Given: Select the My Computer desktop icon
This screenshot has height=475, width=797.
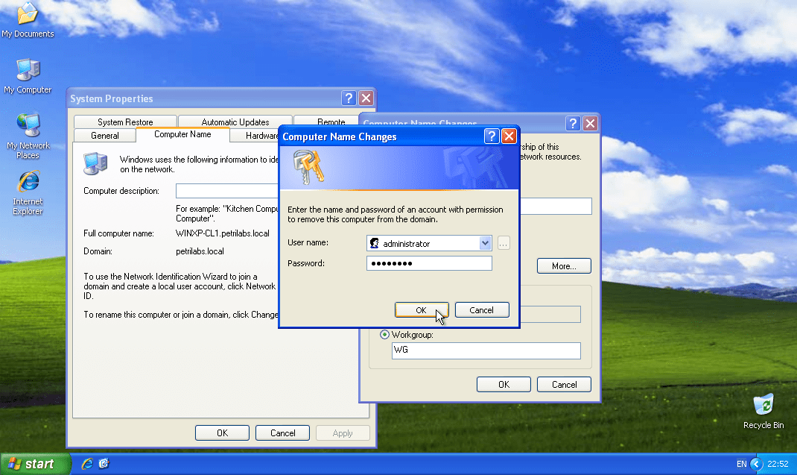Looking at the screenshot, I should 28,76.
